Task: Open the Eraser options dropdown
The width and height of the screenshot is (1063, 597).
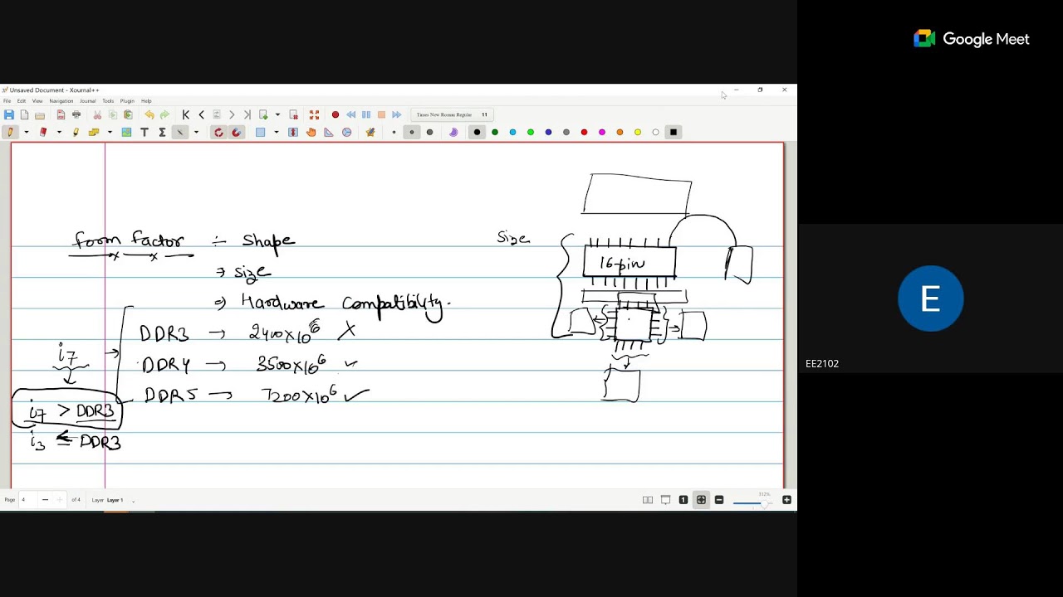Action: pyautogui.click(x=58, y=132)
